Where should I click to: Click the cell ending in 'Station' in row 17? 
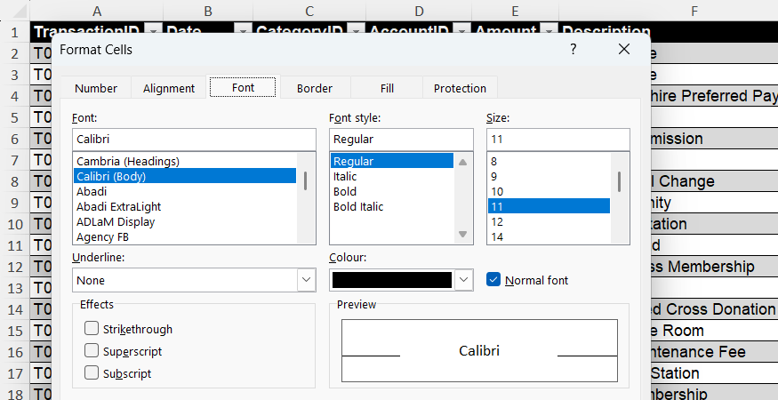point(714,373)
